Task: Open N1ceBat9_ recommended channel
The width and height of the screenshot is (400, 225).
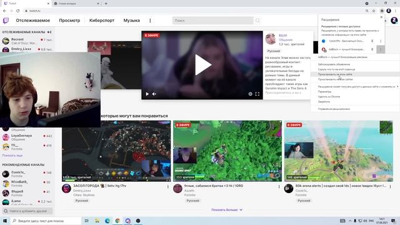Action: coord(27,183)
